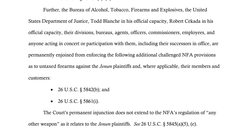This screenshot has width=250, height=128.
Task: Click the words "States Department of Justice"
Action: click(x=59, y=21)
